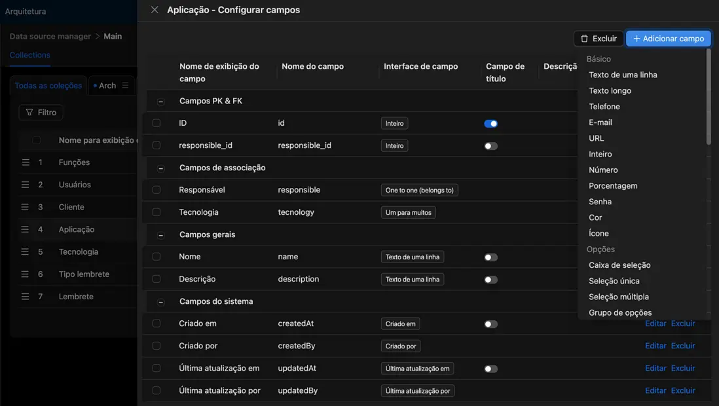Click drag handle icon for Lembrete row
The height and width of the screenshot is (406, 719).
coord(25,297)
